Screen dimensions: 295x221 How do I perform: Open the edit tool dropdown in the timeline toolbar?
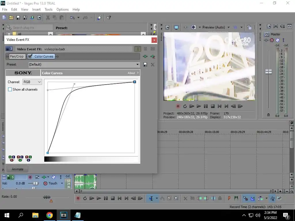pos(157,198)
